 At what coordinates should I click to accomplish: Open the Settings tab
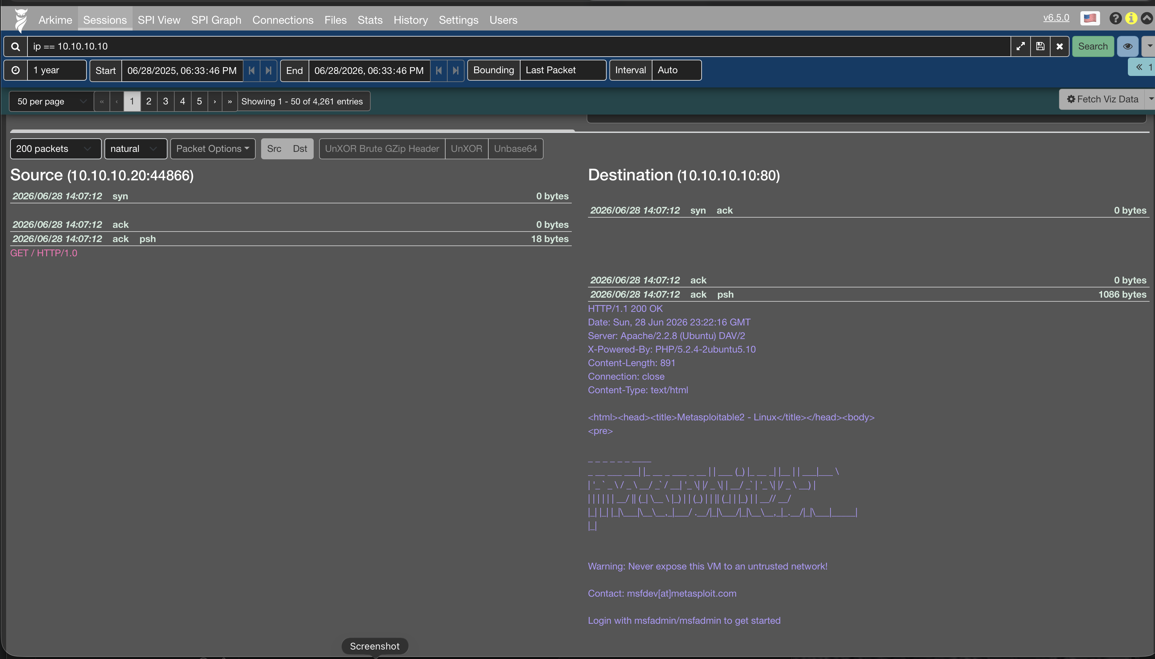click(x=458, y=20)
